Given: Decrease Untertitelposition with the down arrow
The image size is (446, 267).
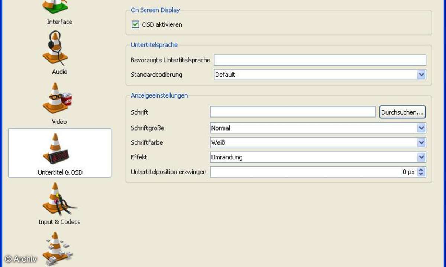Looking at the screenshot, I should (421, 174).
